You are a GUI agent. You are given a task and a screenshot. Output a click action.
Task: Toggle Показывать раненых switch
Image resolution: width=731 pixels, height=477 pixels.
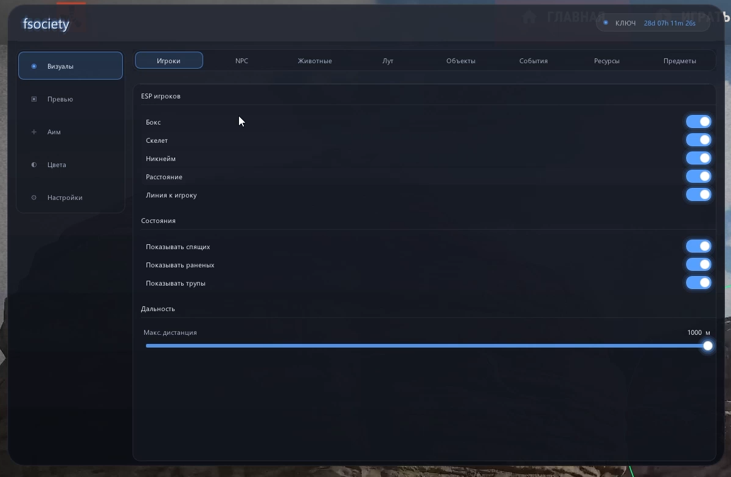698,264
